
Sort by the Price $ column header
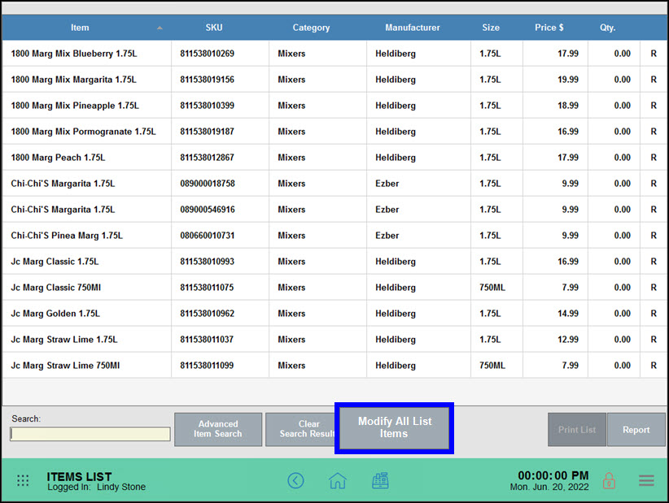549,28
